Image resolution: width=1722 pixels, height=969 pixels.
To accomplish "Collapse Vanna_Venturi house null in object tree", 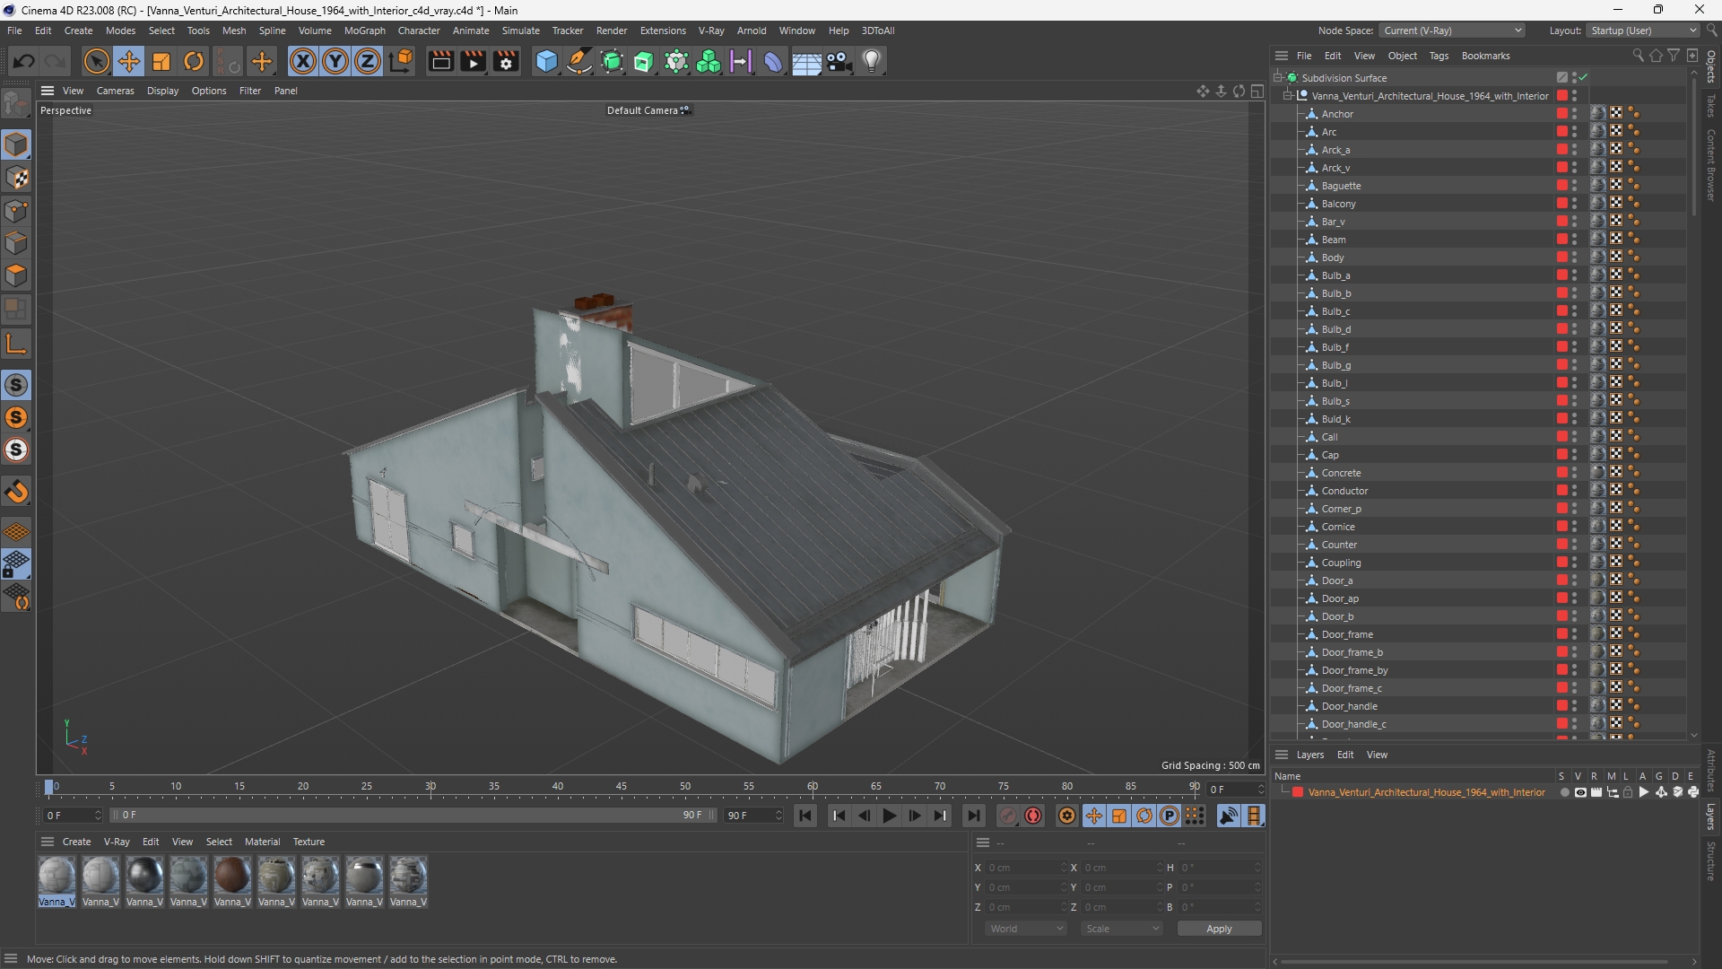I will (1288, 96).
